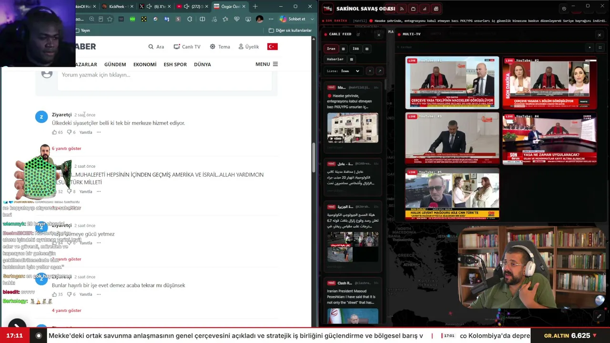
Task: Like the 'Bunlar hayırlı bir işe' comment
Action: [x=54, y=294]
